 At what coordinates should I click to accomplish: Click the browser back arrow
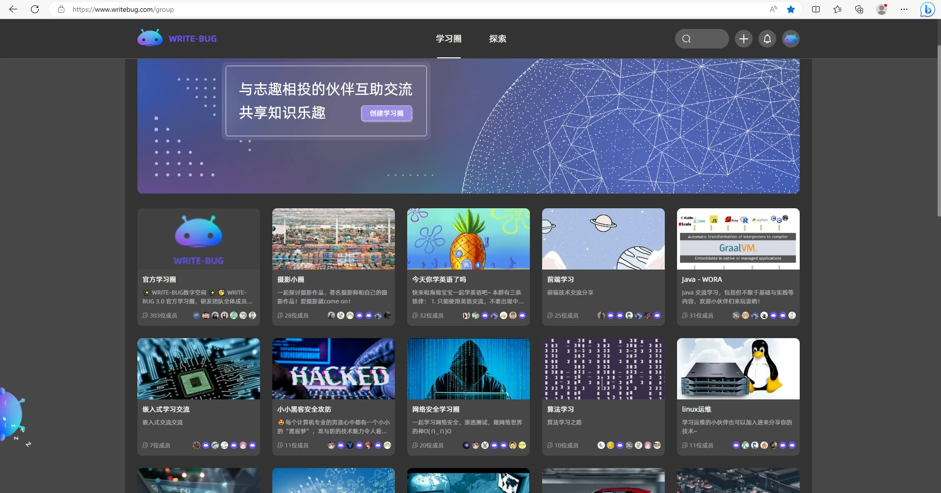13,9
